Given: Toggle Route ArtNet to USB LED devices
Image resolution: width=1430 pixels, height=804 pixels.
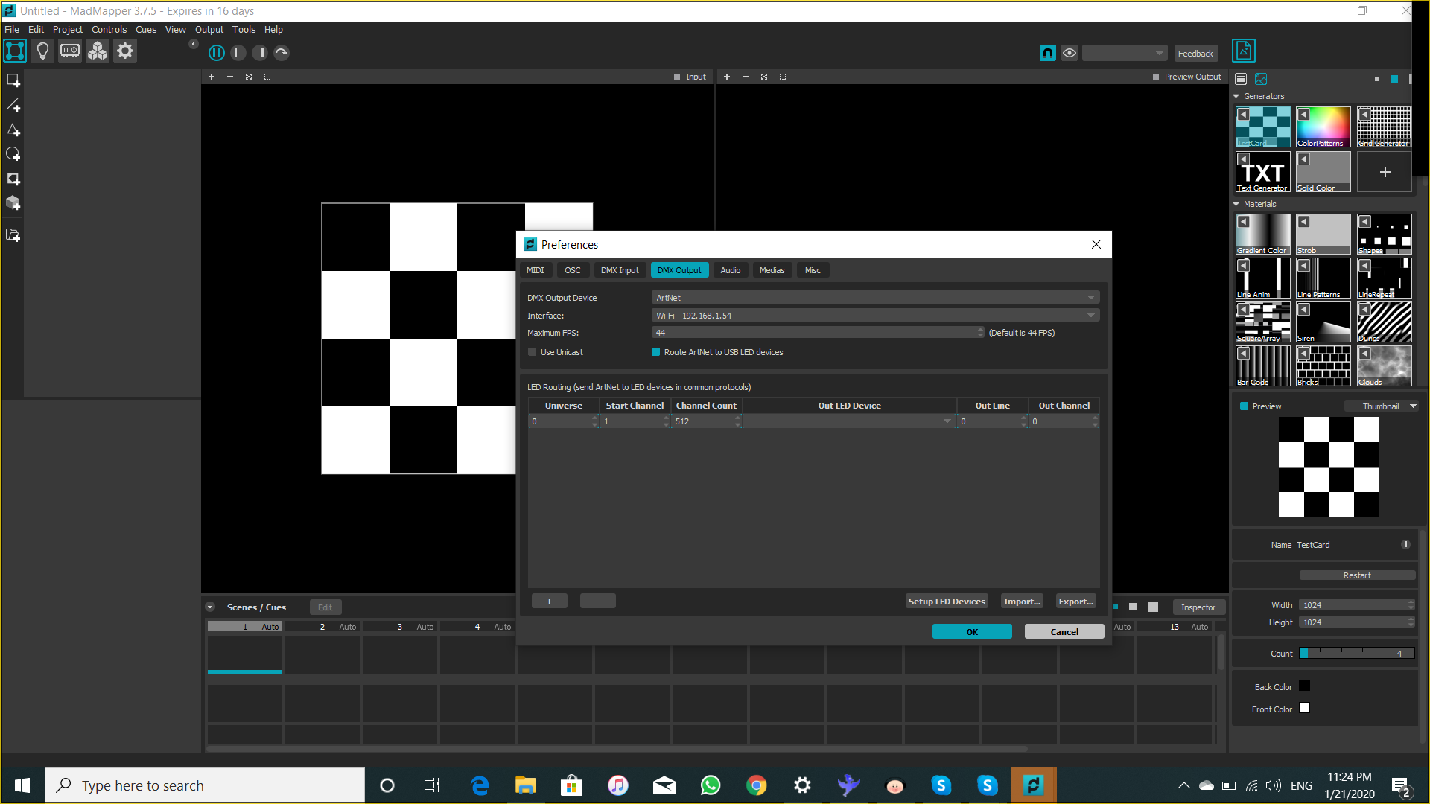Looking at the screenshot, I should [x=656, y=351].
